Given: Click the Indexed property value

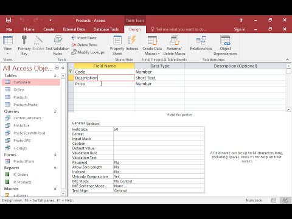Looking at the screenshot, I should pos(159,172).
